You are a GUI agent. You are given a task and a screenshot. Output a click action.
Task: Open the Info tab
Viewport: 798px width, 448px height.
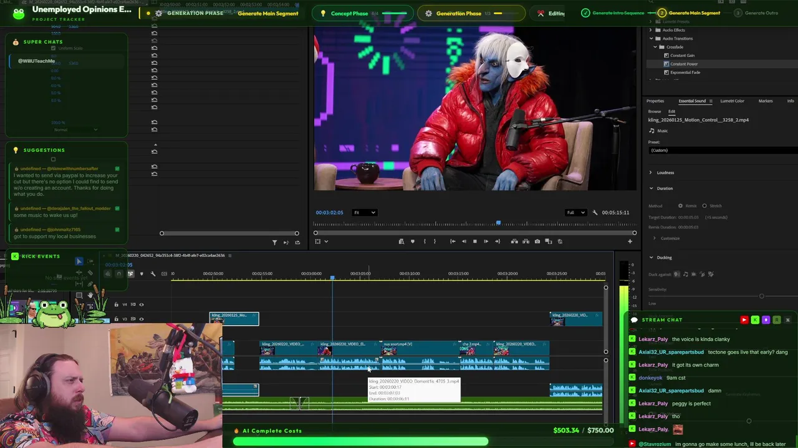791,101
